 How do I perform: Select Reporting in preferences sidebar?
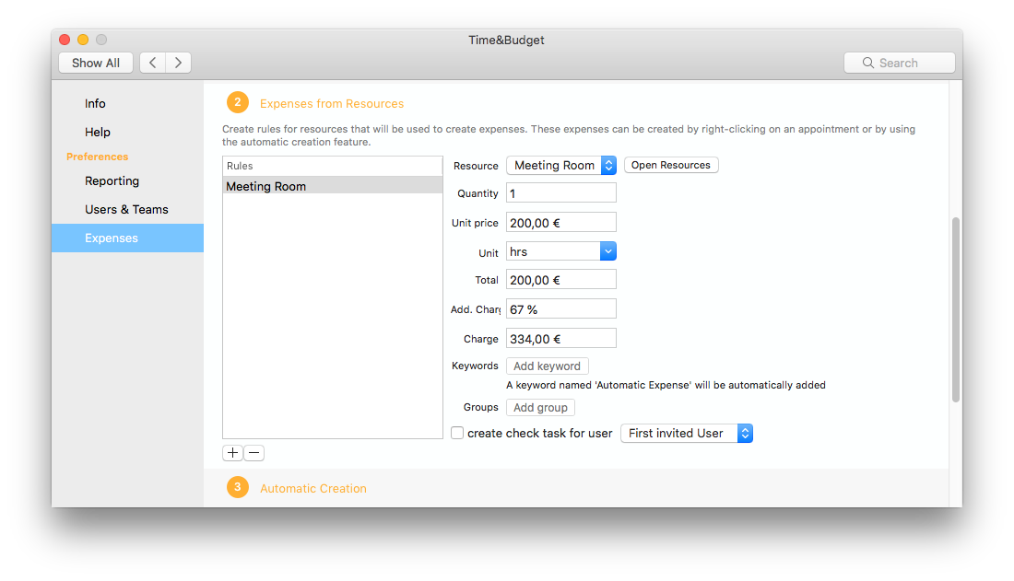(x=112, y=181)
